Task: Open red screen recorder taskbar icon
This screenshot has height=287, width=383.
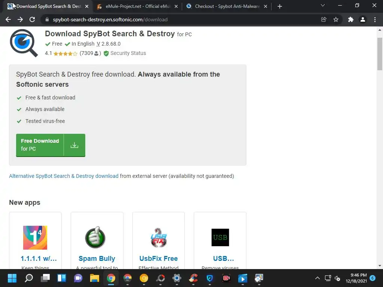Action: [x=226, y=278]
